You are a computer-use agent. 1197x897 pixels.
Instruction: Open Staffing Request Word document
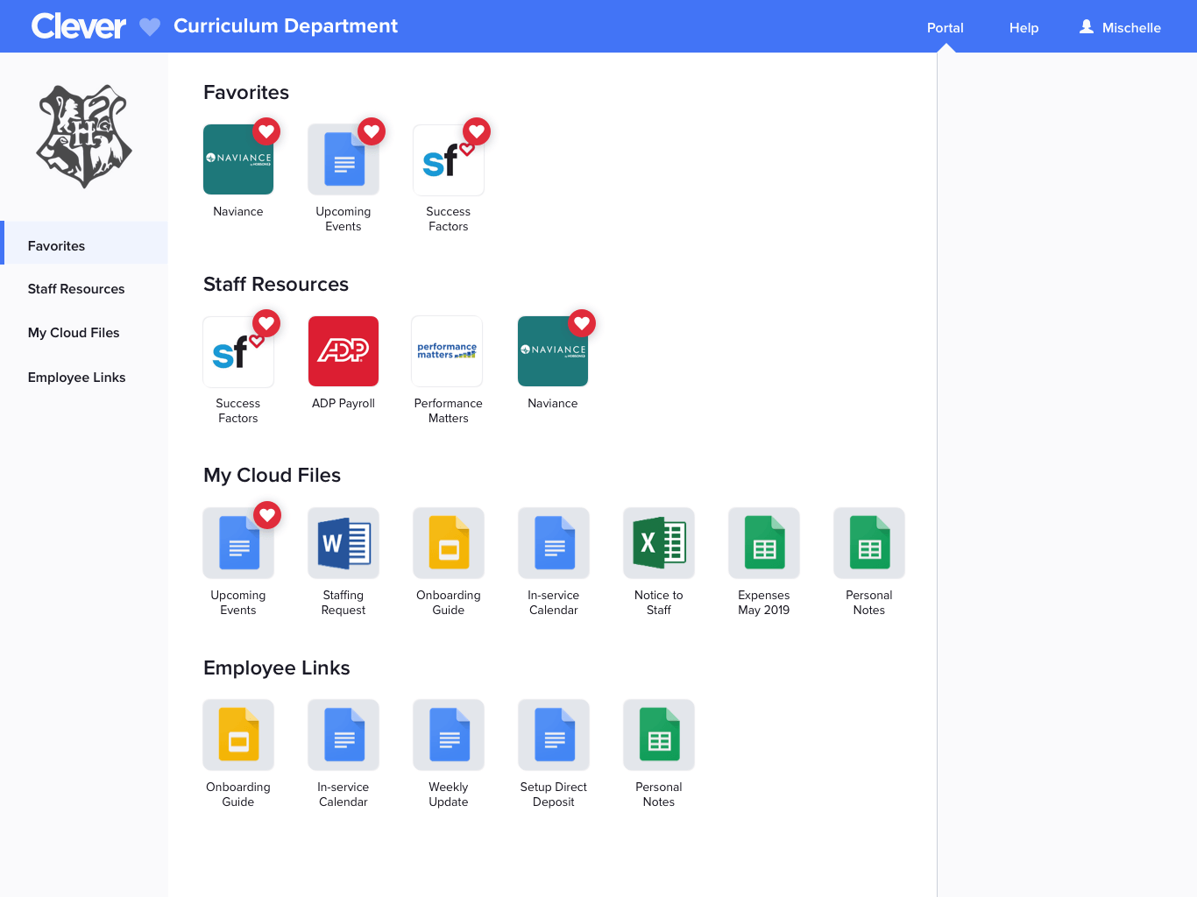click(x=344, y=543)
